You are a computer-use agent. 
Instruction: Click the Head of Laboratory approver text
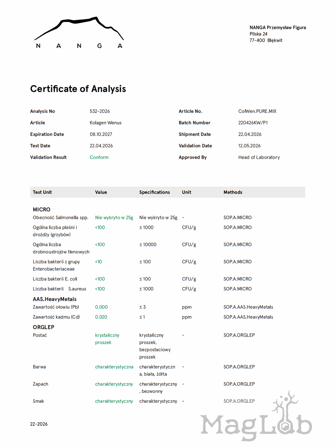click(259, 157)
